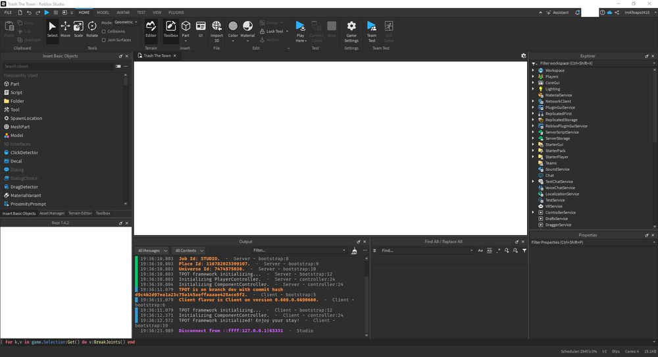Viewport: 658px width, 357px height.
Task: Select ReplicatedStorage in Explorer
Action: click(x=561, y=120)
